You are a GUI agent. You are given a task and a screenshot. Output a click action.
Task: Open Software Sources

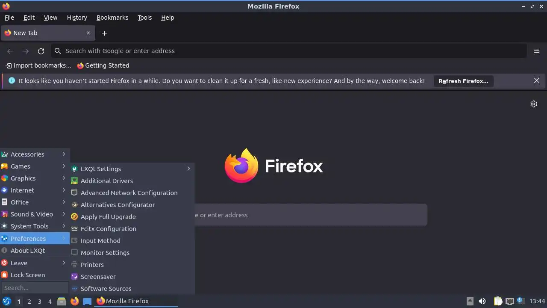pos(132,289)
